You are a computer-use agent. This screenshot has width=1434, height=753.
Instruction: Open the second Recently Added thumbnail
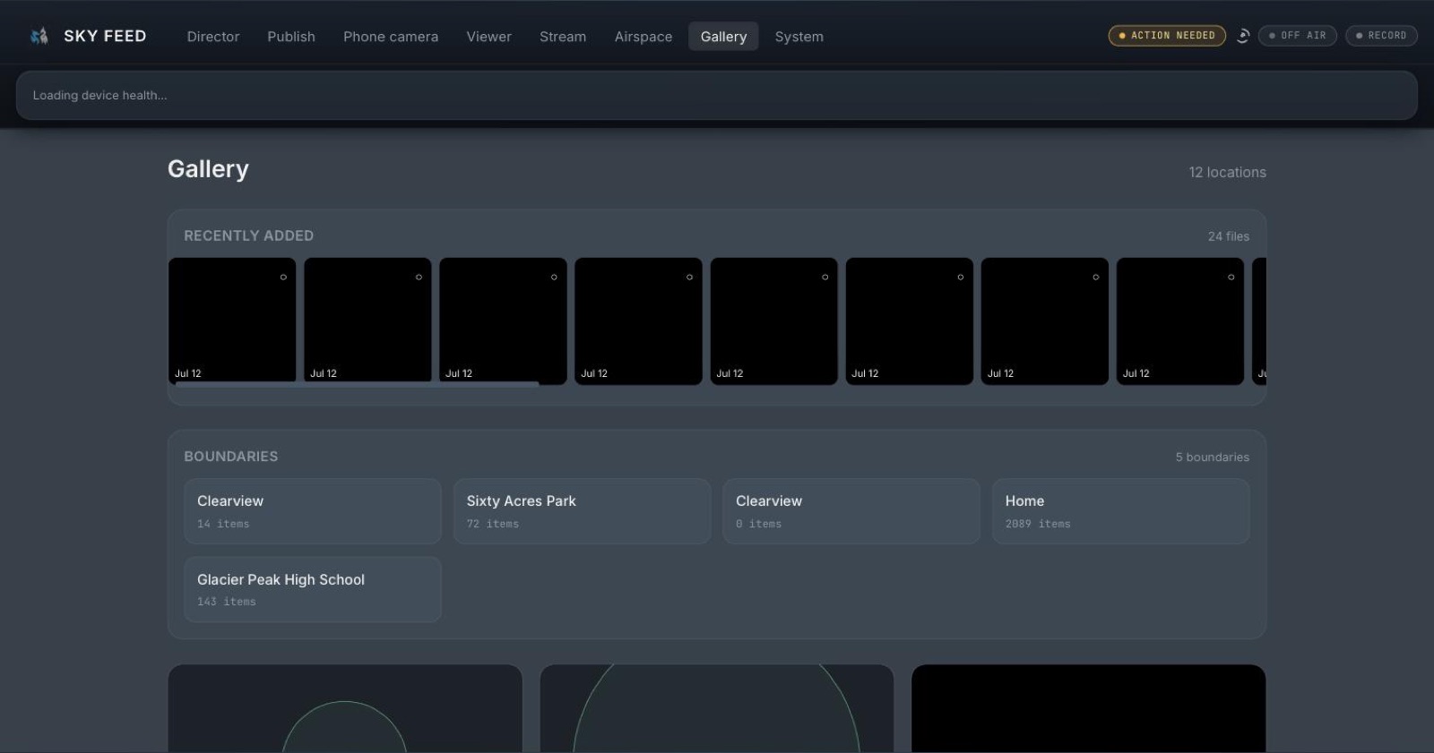coord(367,321)
